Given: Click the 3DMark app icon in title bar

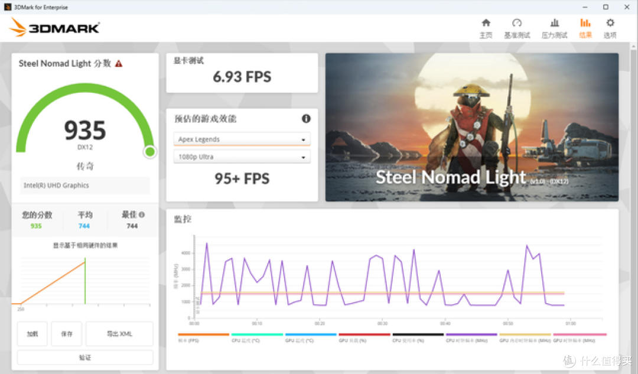Looking at the screenshot, I should (7, 7).
